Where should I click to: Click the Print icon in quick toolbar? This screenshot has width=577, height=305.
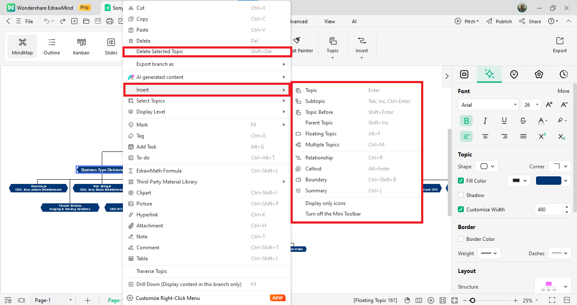tap(110, 21)
